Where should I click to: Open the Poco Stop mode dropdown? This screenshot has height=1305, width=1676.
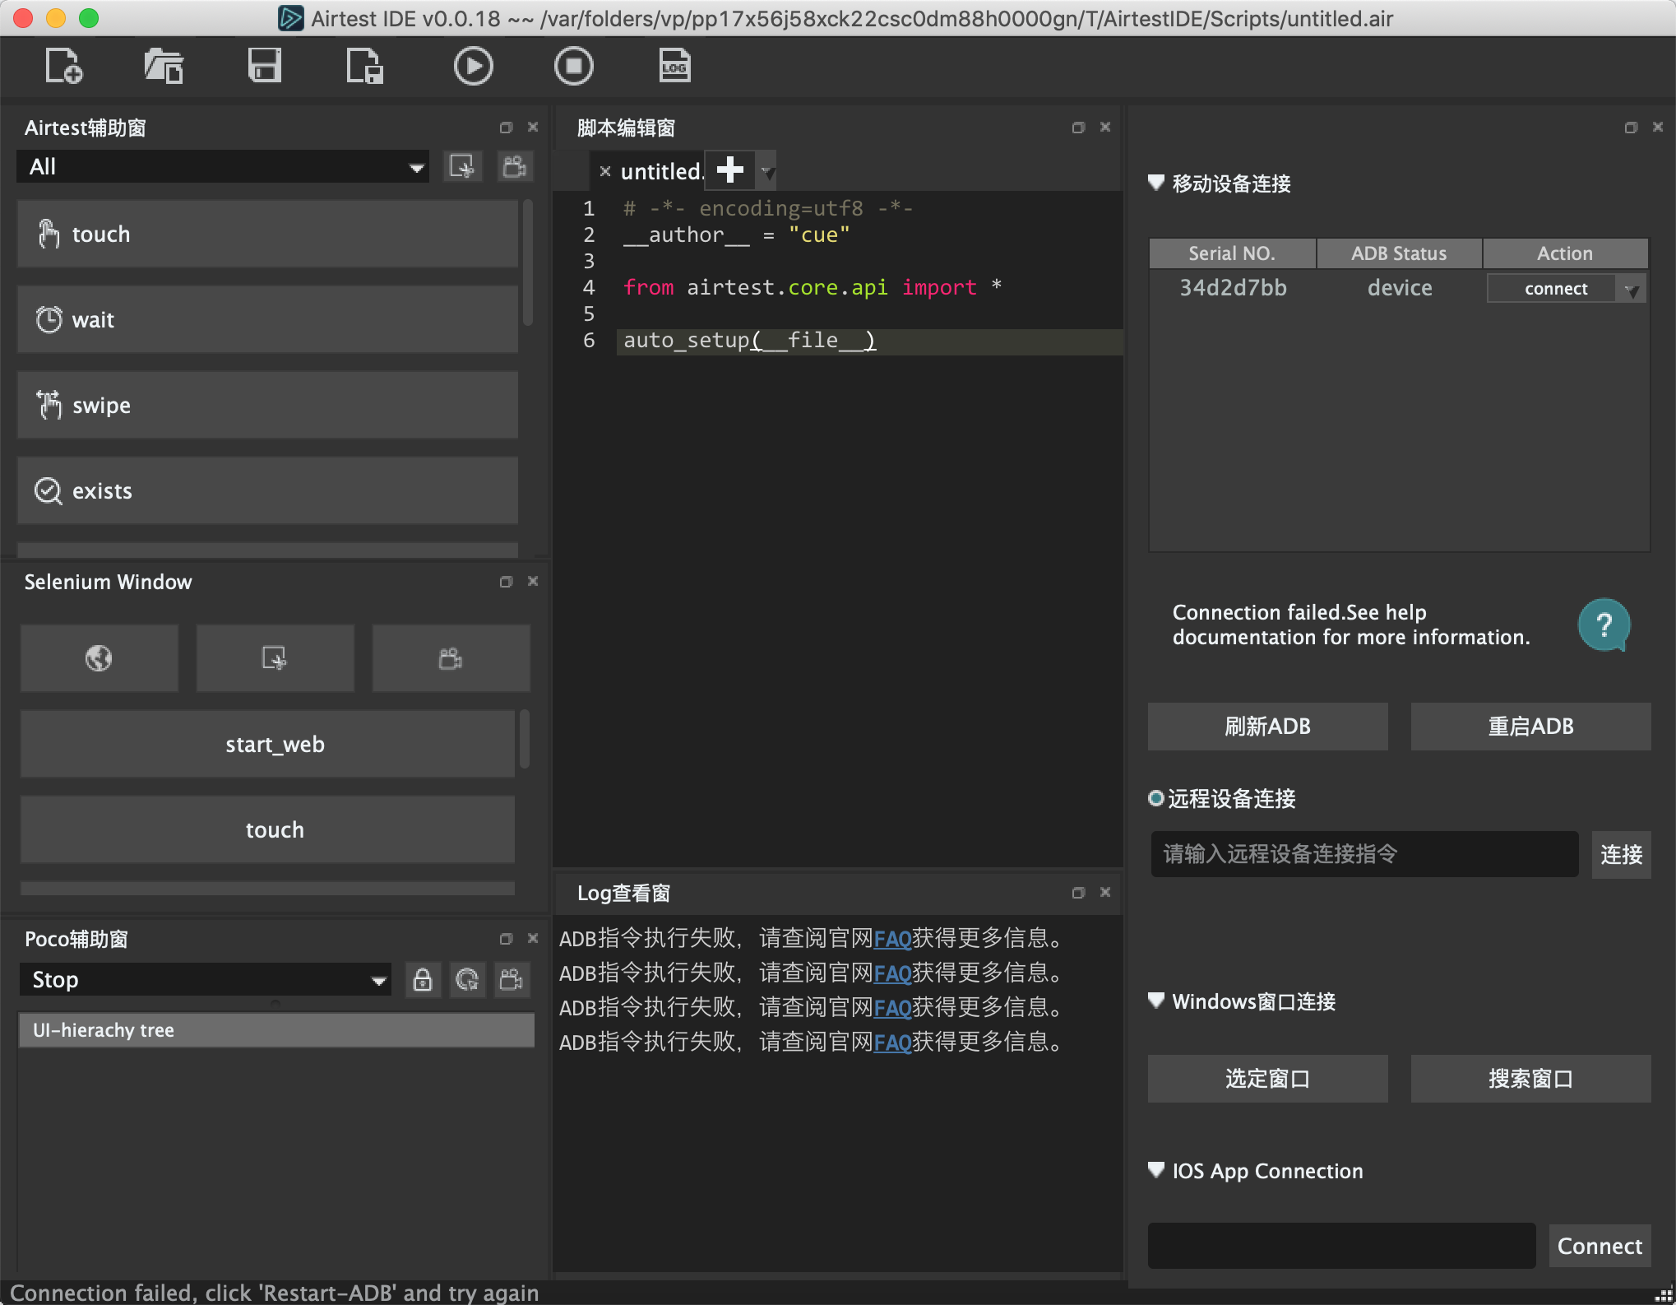click(206, 980)
